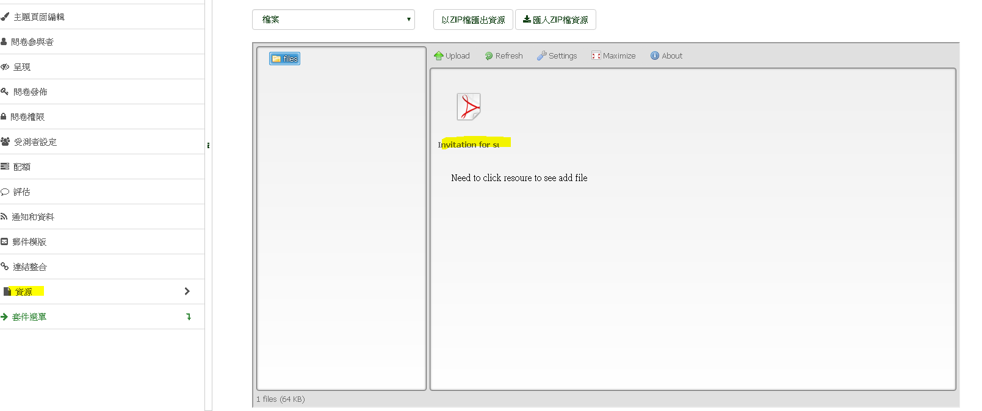Select 問卷權限 lock menu item
Viewport: 982px width, 411px height.
coord(27,117)
